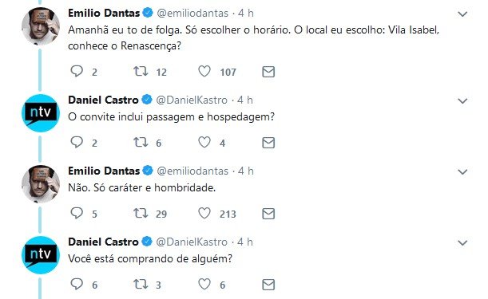Like Daniel Castro's tweet with 4 likes
Viewport: 488px width, 299px height.
[x=204, y=143]
